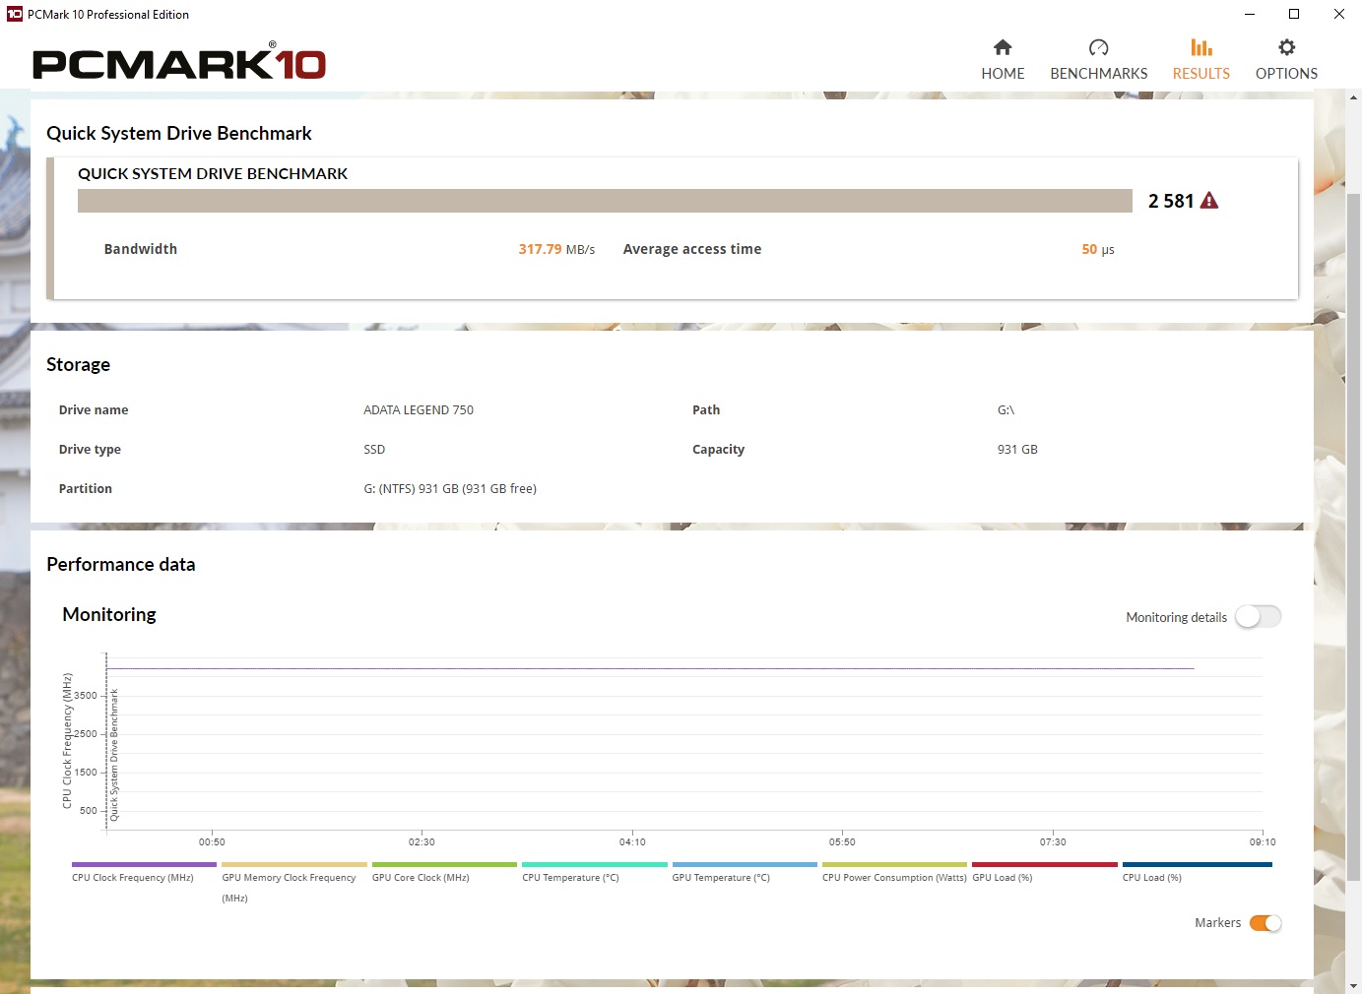Select the GPU Memory Clock Frequency legend swatch

click(x=294, y=865)
